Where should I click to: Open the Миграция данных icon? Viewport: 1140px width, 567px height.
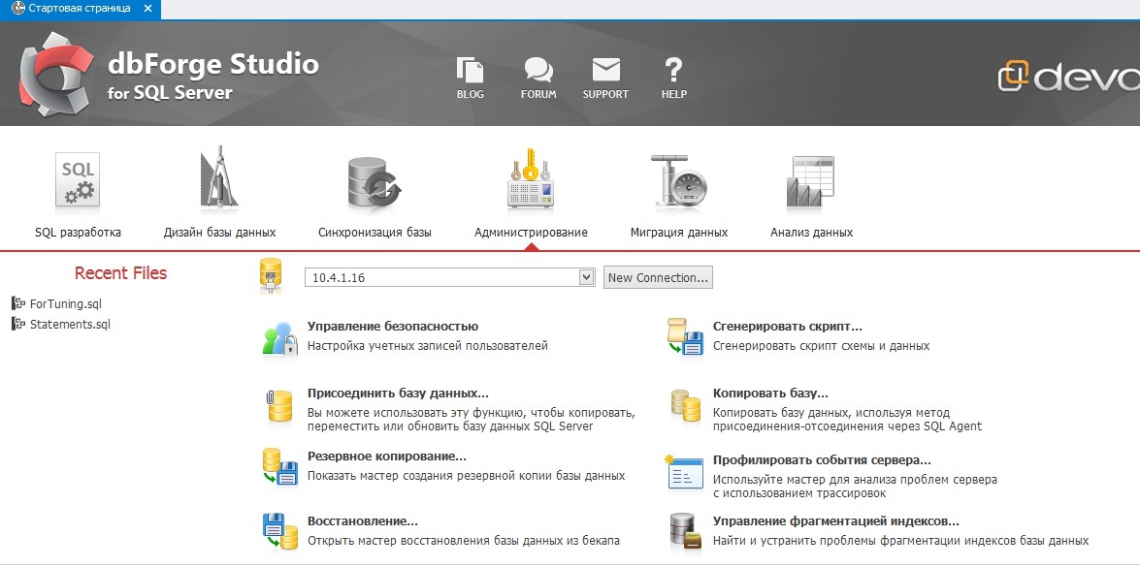(x=681, y=181)
